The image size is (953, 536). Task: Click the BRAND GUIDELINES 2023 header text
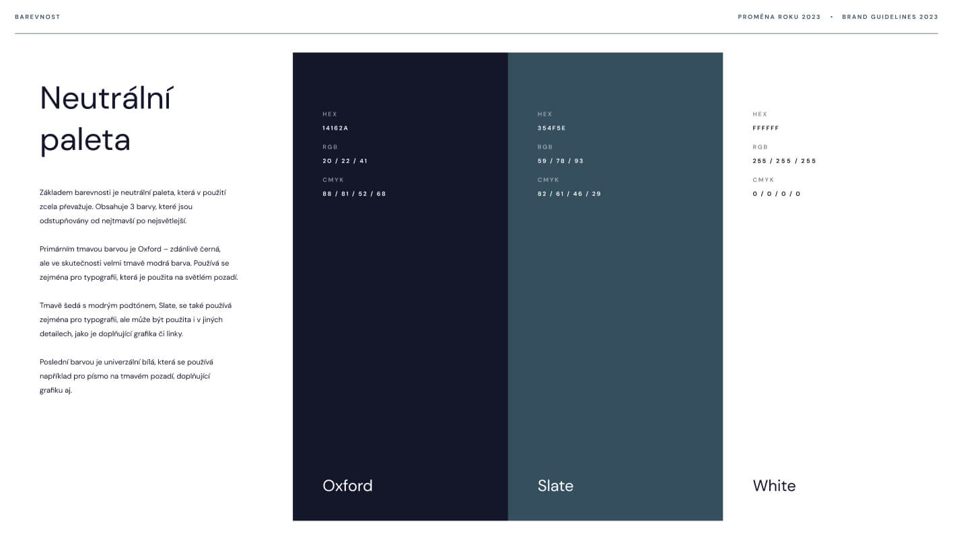point(889,17)
